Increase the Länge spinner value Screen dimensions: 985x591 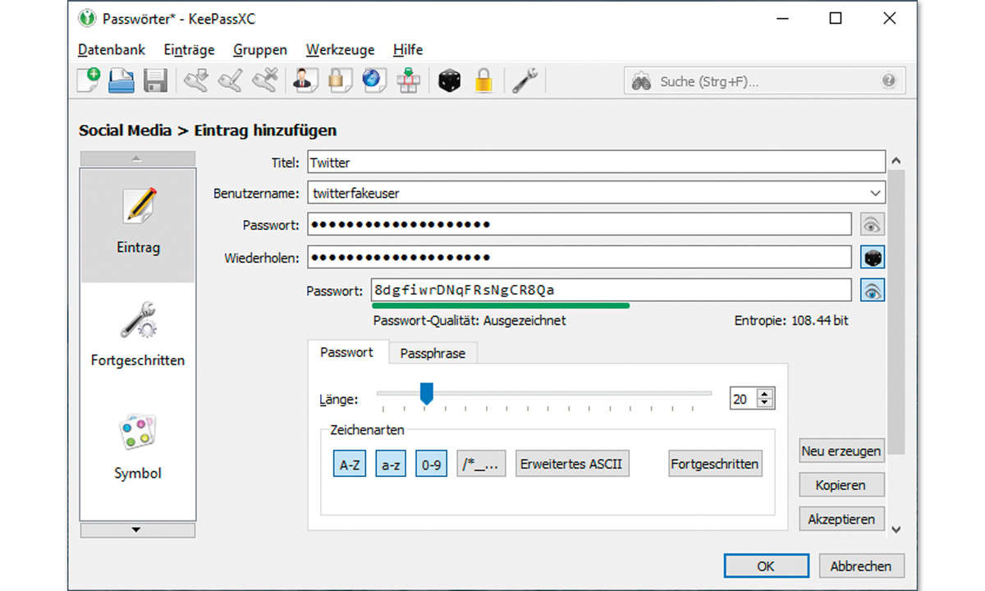(765, 394)
